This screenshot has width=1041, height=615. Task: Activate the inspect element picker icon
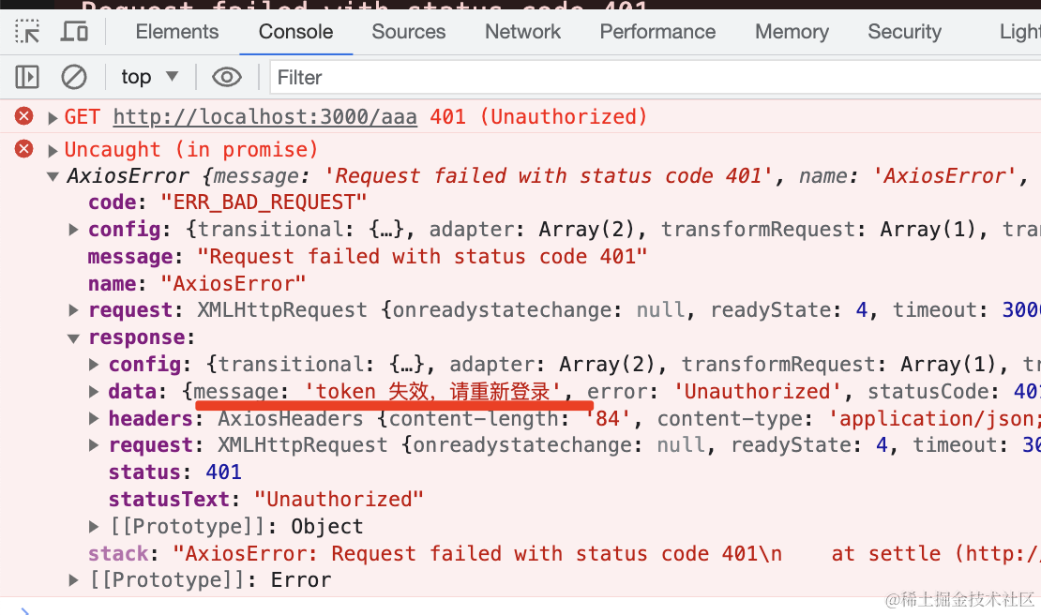tap(27, 31)
